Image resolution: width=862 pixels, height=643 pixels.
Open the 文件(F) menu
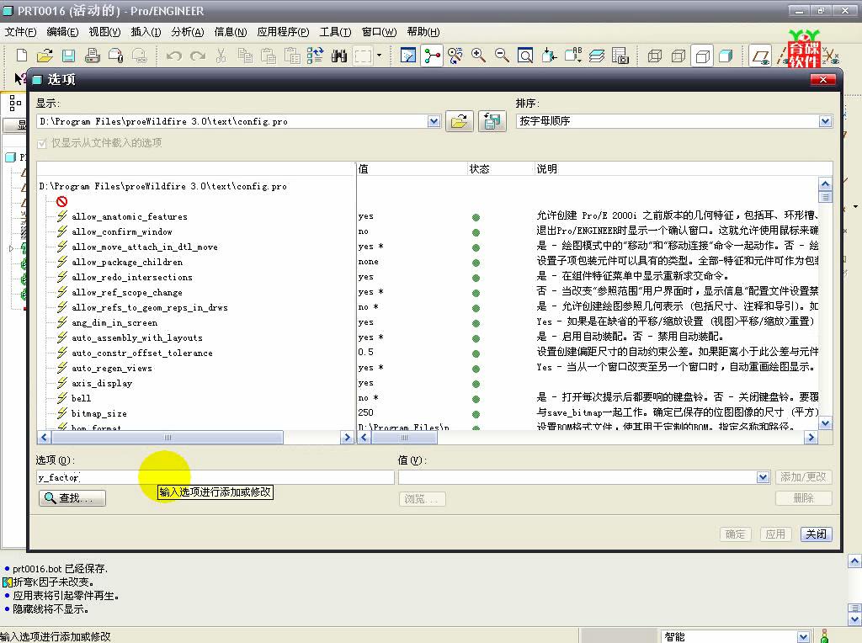pos(20,32)
